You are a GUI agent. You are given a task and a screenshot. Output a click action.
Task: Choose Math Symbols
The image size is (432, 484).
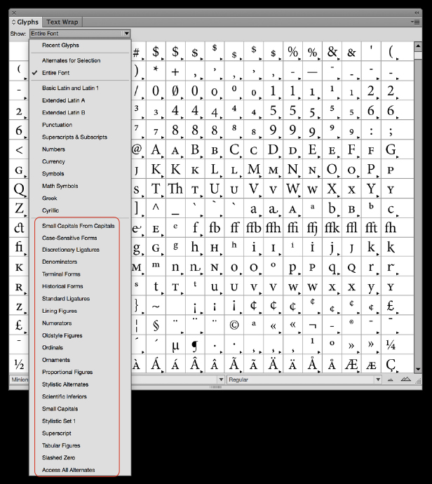(x=80, y=186)
